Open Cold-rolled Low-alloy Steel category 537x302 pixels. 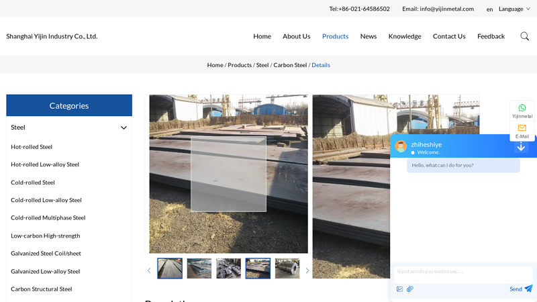46,200
